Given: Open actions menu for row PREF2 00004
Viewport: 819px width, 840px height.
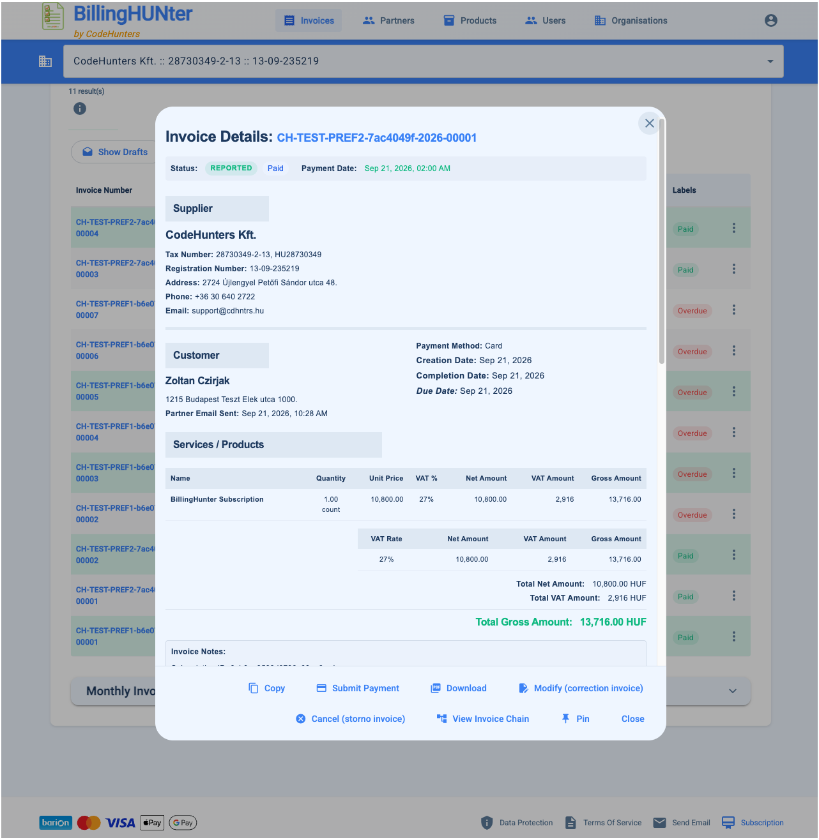Looking at the screenshot, I should tap(734, 228).
